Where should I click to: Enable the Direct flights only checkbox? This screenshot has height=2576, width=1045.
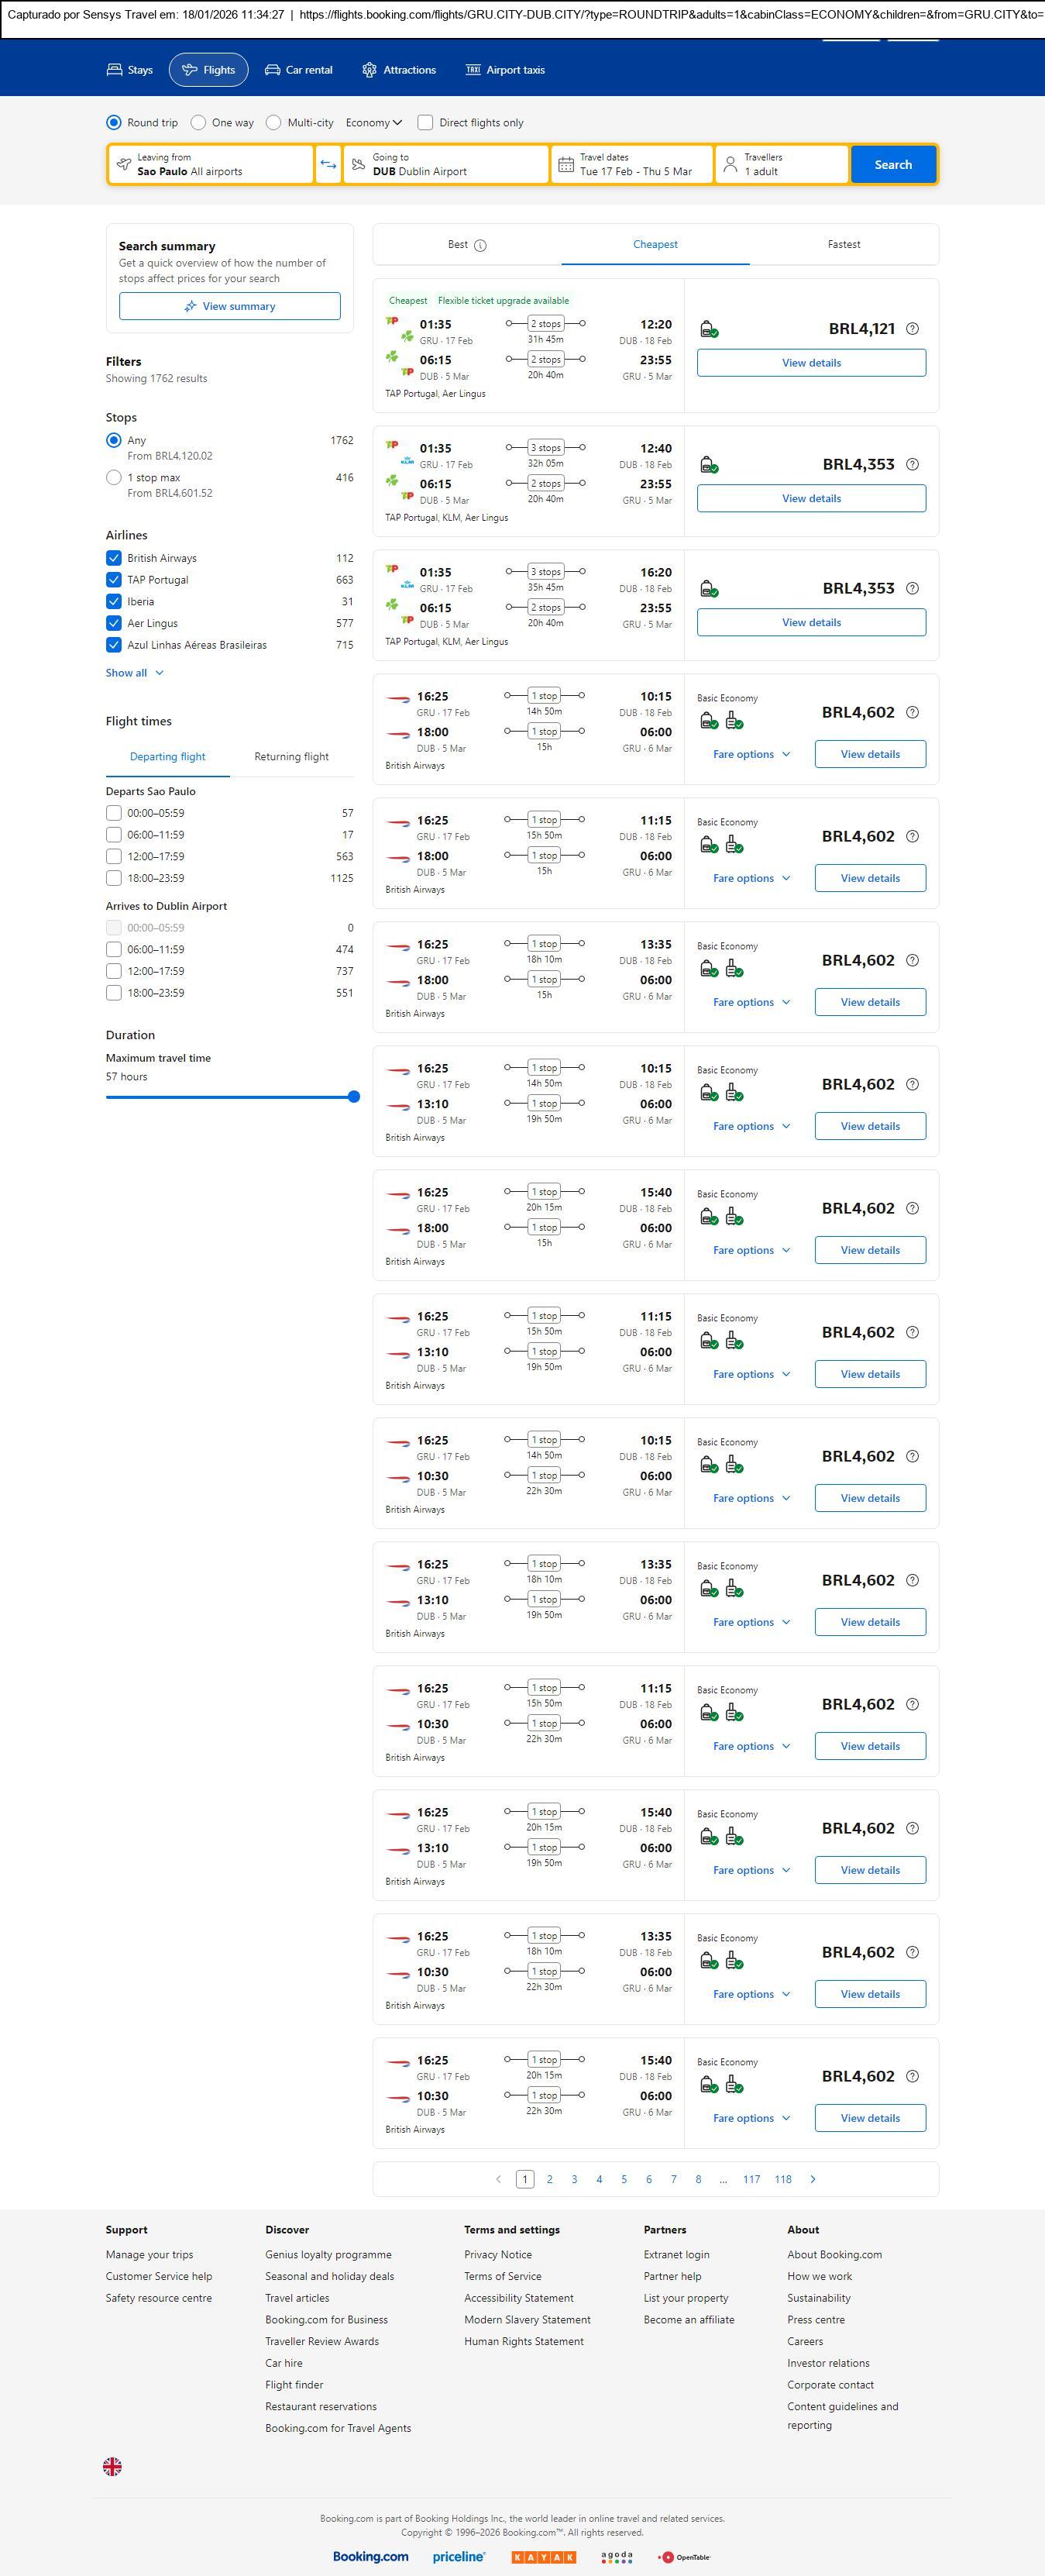tap(425, 123)
